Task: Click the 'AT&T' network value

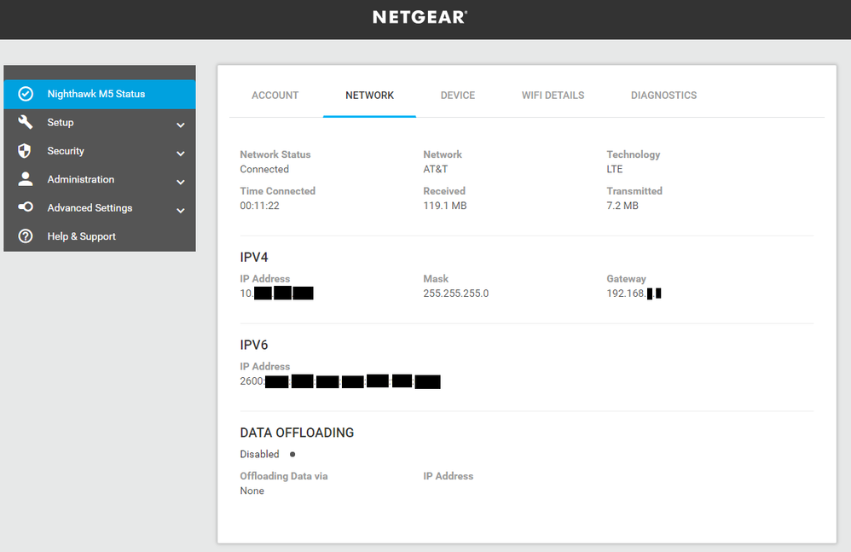Action: pyautogui.click(x=435, y=169)
